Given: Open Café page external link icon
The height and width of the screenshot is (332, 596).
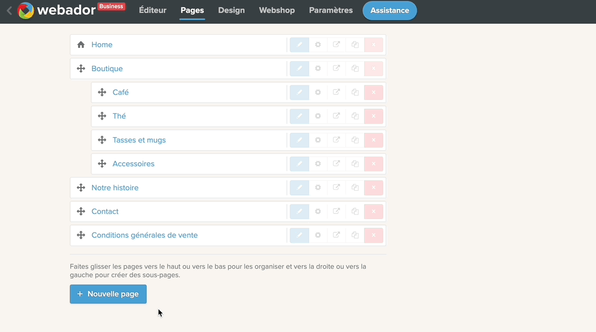Looking at the screenshot, I should tap(337, 92).
